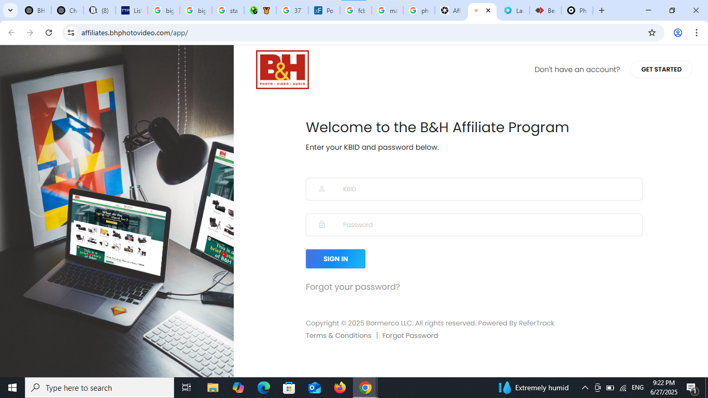Screen dimensions: 708x398
Task: Switch to the xF 'Po' tab
Action: [323, 10]
